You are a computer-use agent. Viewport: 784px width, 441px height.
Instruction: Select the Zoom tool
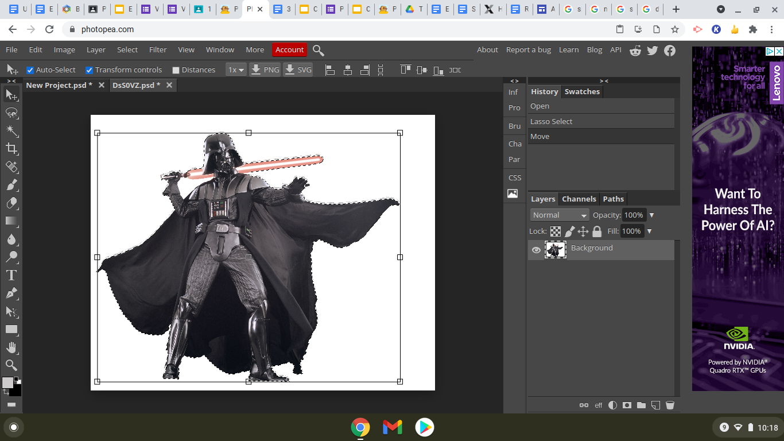coord(11,365)
